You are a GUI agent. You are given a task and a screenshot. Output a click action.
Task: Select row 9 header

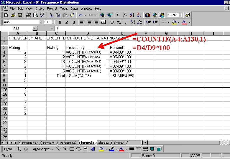click(4, 76)
